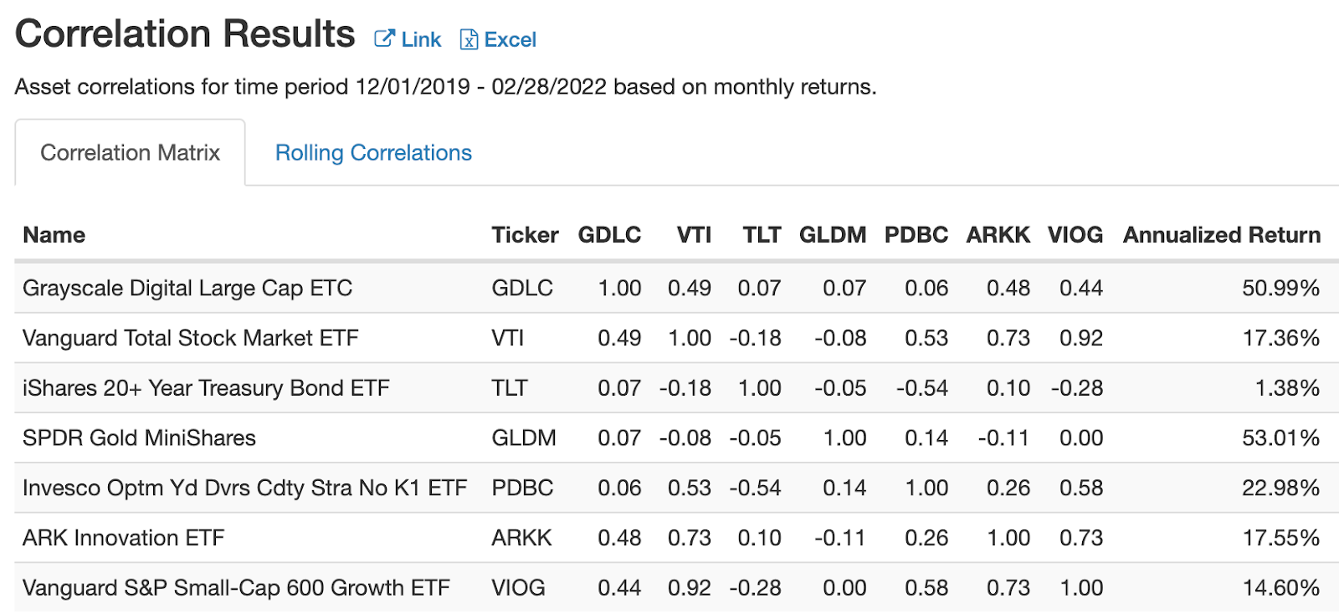This screenshot has width=1339, height=614.
Task: Click the Name column header
Action: pyautogui.click(x=54, y=235)
